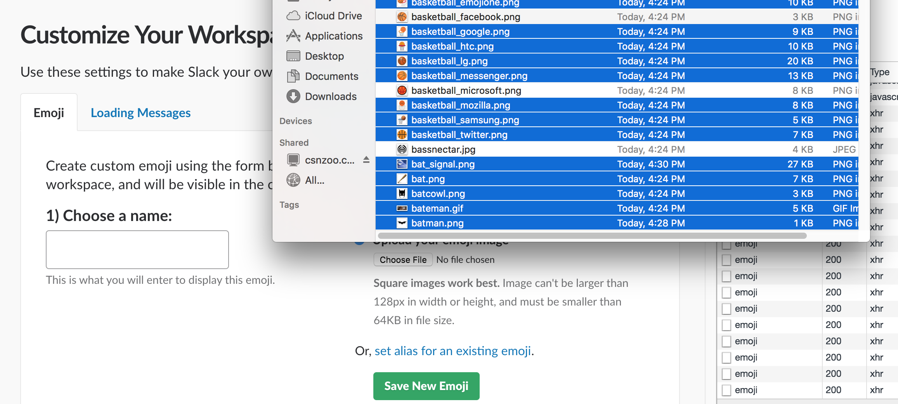
Task: Click the bateman.gif file icon
Action: tap(402, 209)
